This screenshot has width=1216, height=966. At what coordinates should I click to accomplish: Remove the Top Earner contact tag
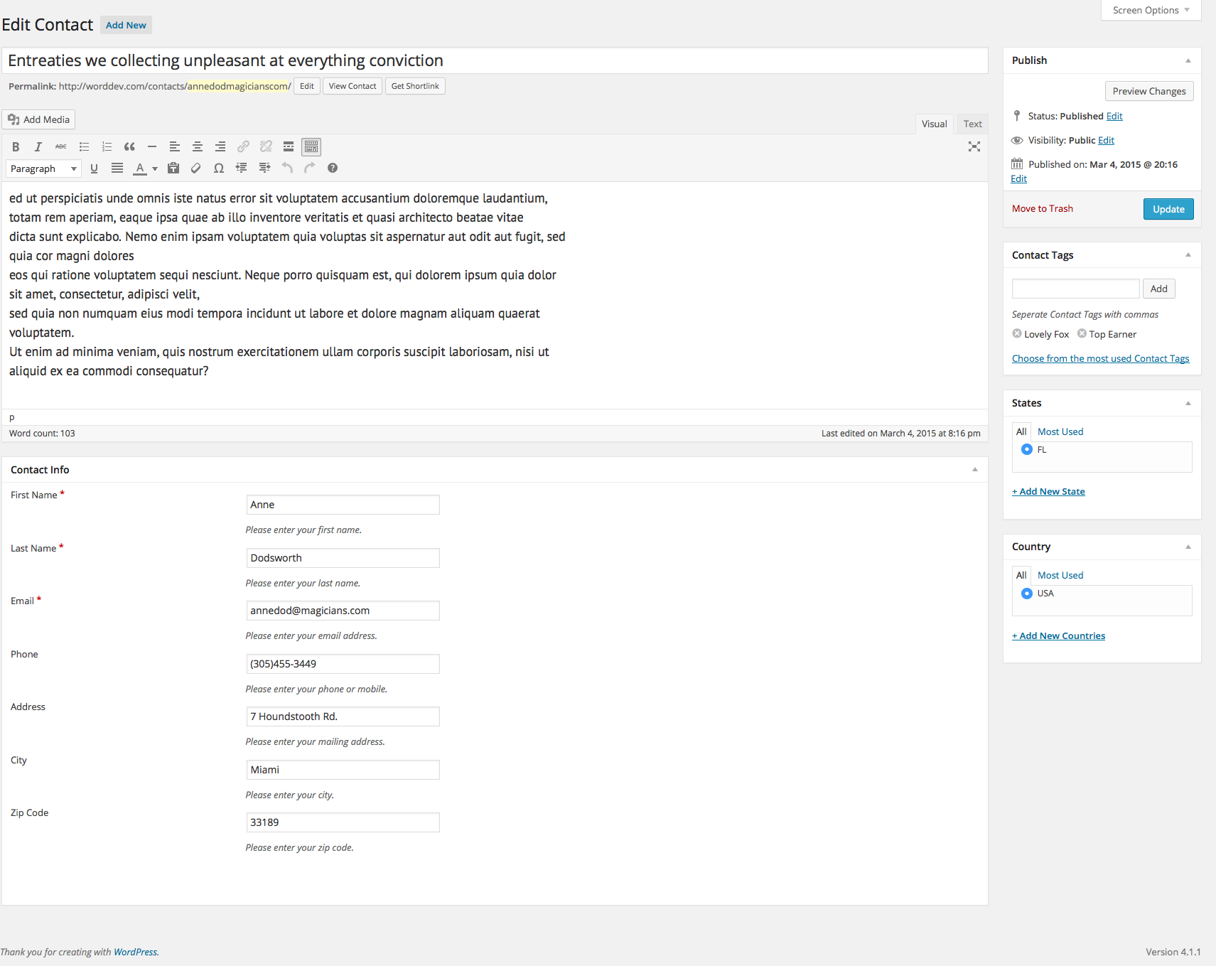[1082, 333]
